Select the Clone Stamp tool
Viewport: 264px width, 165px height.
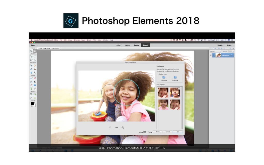pos(35,69)
